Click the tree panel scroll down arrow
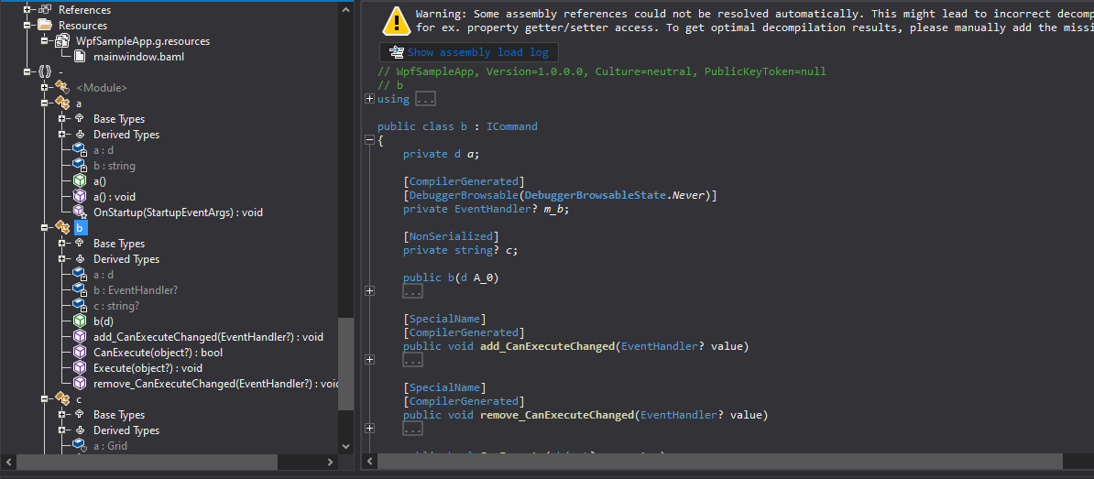1094x479 pixels. [346, 445]
